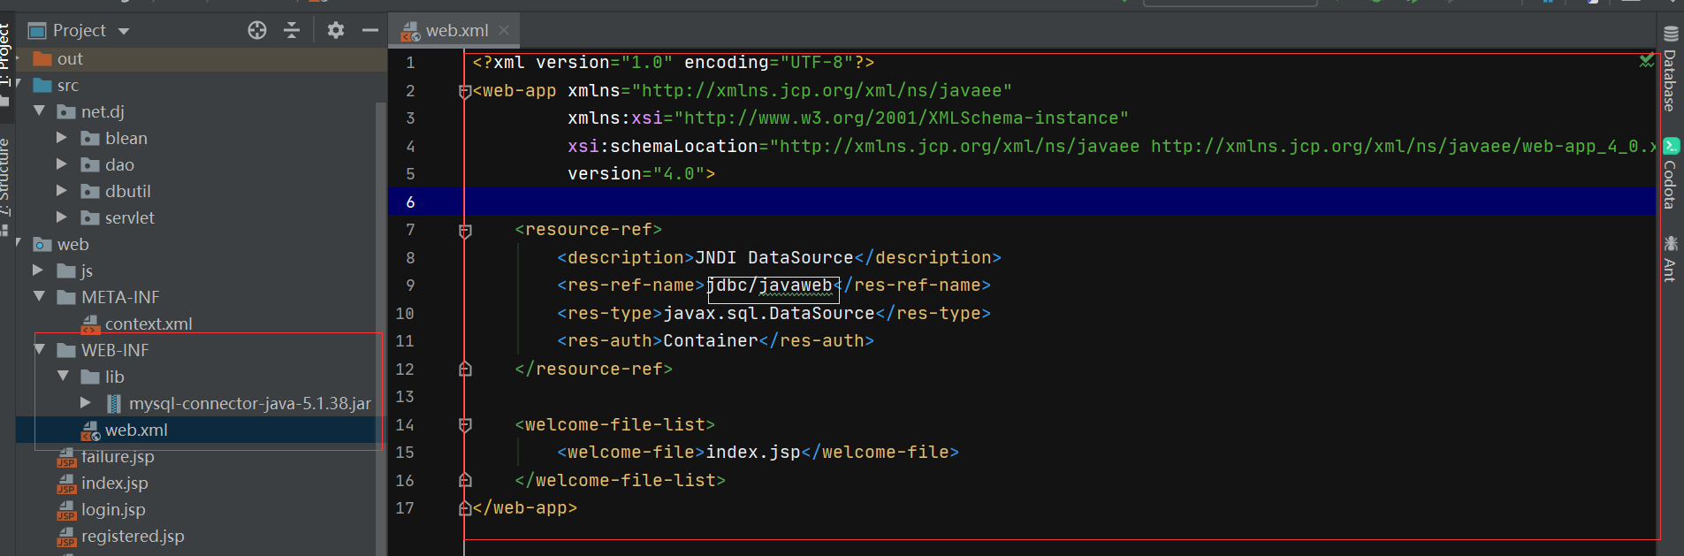1684x556 pixels.
Task: Expand the blean package
Action: 62,138
